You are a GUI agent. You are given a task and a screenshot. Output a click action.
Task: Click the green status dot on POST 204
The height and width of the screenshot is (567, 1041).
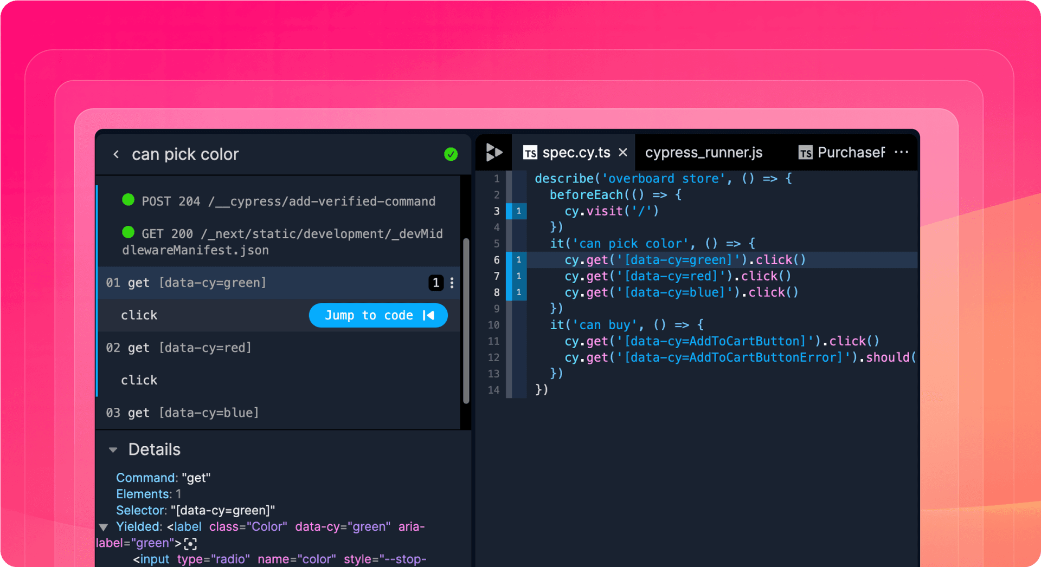128,200
